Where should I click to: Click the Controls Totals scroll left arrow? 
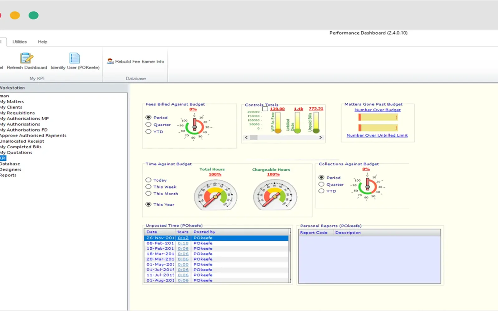pos(246,137)
